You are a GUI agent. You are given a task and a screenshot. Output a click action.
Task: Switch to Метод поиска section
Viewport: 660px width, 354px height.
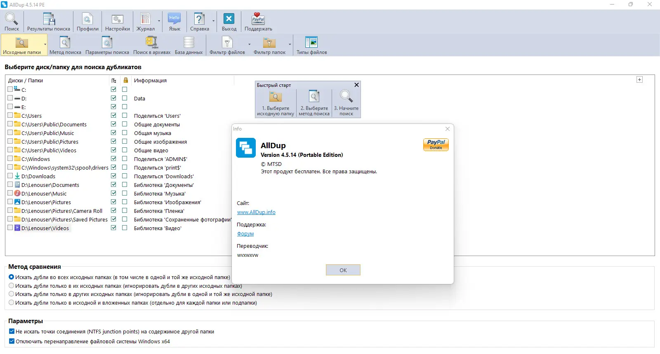[65, 45]
